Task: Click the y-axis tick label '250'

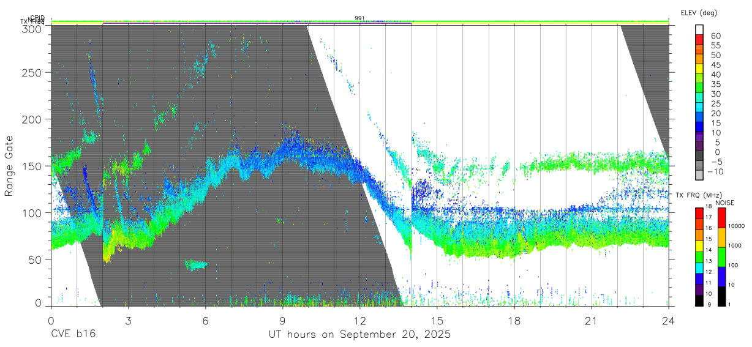Action: 32,73
